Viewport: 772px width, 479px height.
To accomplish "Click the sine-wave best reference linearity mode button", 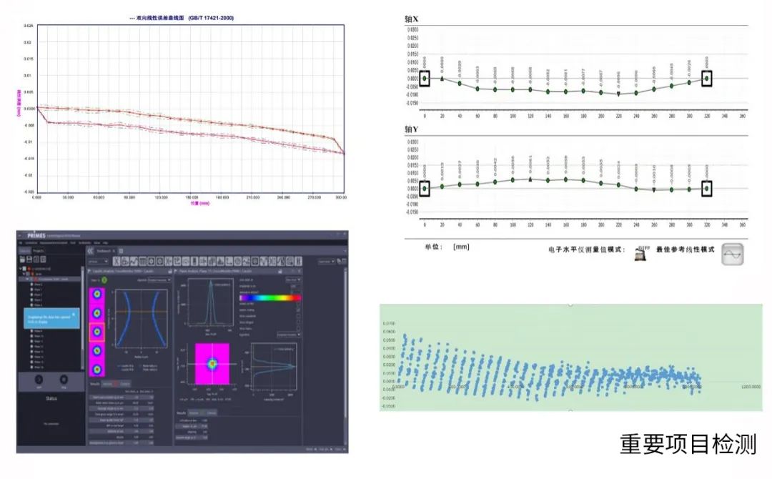I will coord(733,253).
